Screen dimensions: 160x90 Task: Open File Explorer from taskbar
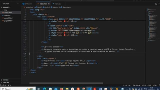point(67,89)
